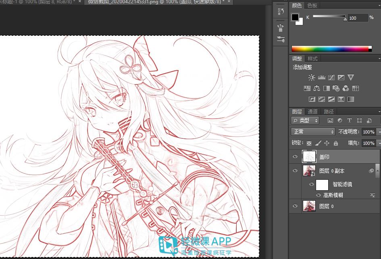Open the 填充 fill slider arrow
The image size is (381, 259).
pyautogui.click(x=379, y=143)
